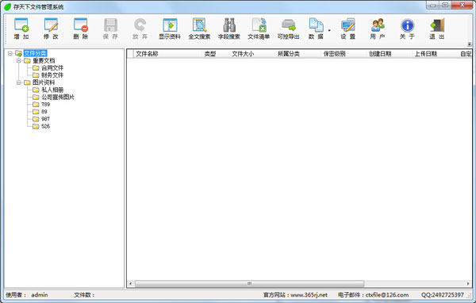Image resolution: width=476 pixels, height=303 pixels.
Task: Select the 私人相册 folder
Action: pos(52,90)
